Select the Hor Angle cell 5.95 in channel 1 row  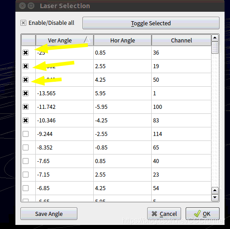pyautogui.click(x=123, y=93)
